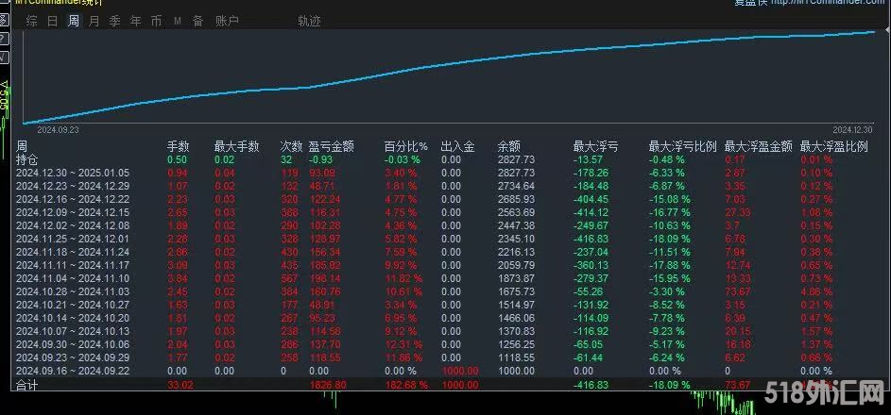Click floating profit 73.67 in 2024.10.28 row
The height and width of the screenshot is (415, 891).
[x=738, y=292]
